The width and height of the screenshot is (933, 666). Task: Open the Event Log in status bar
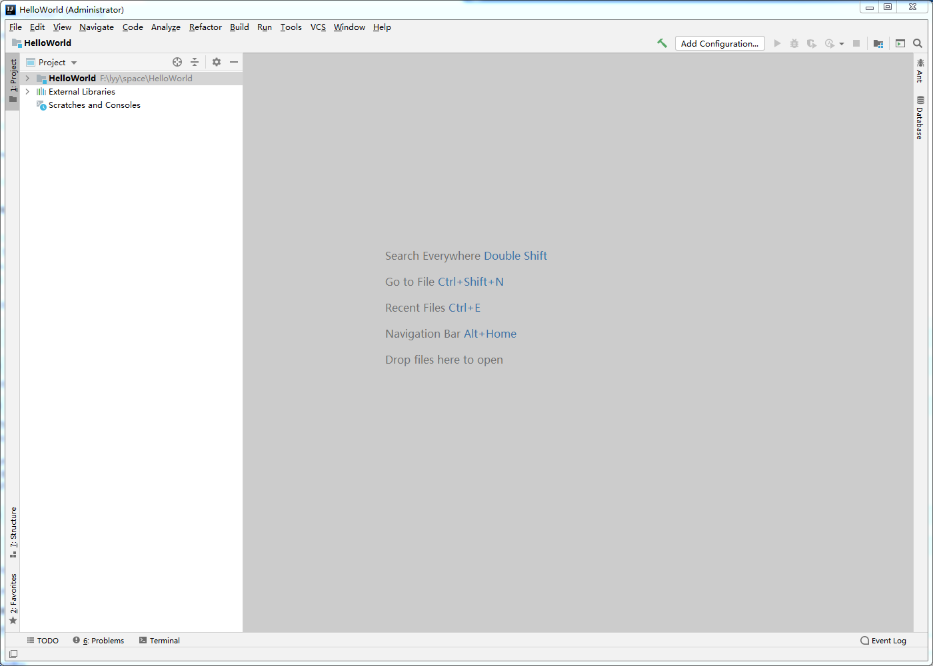click(883, 641)
